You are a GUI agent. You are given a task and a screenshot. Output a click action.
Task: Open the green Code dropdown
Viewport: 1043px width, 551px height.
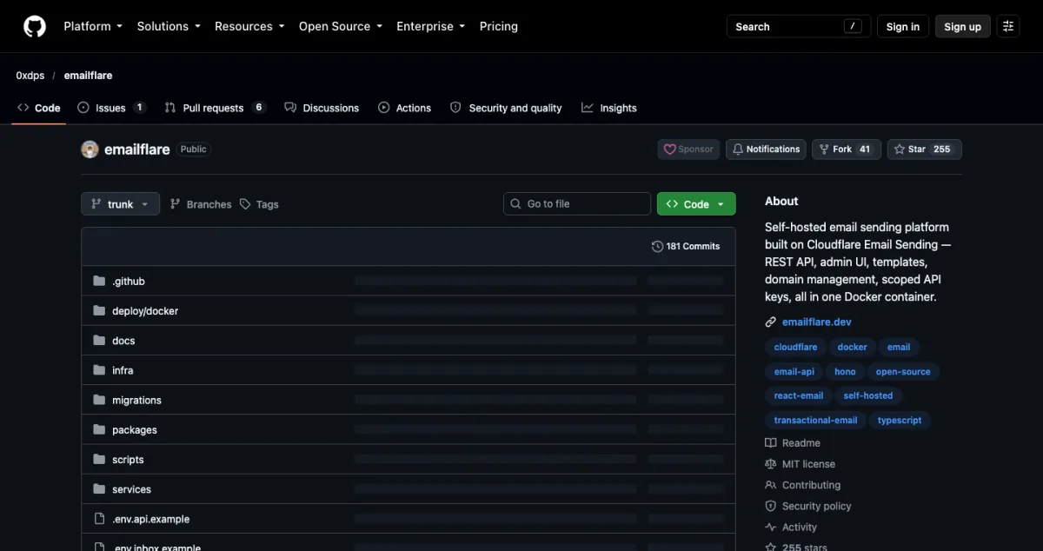(696, 203)
